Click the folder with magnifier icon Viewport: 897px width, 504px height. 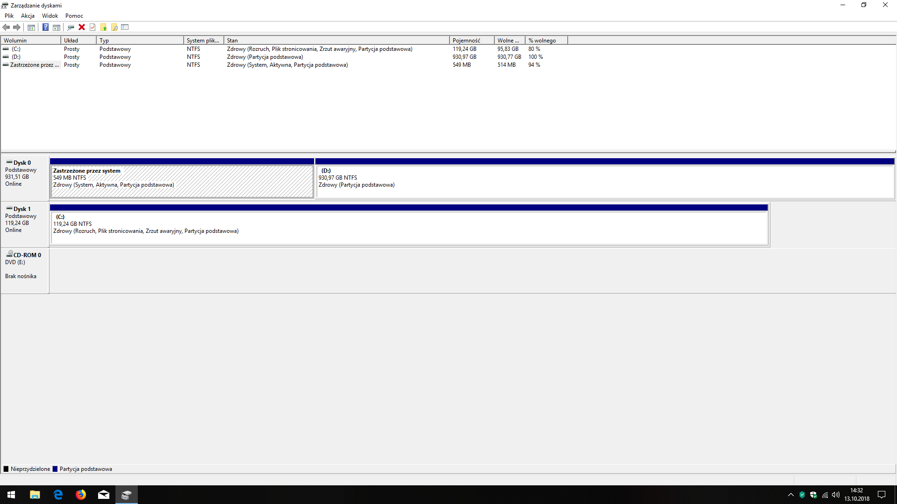coord(114,27)
